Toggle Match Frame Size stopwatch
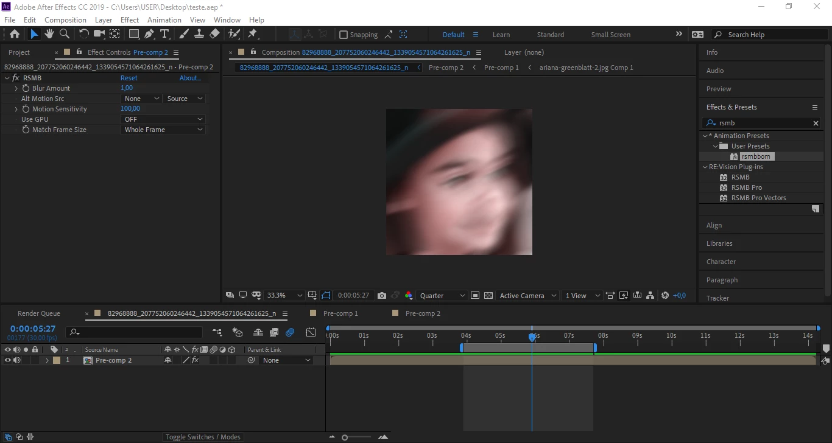Viewport: 832px width, 443px height. point(26,130)
